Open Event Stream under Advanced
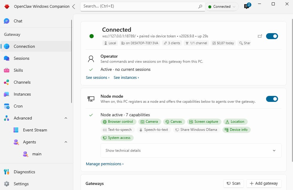Image resolution: width=293 pixels, height=190 pixels. (x=36, y=130)
